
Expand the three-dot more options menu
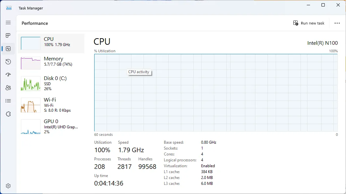(x=337, y=23)
